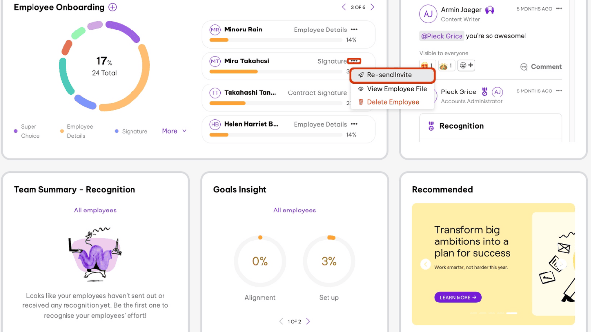591x332 pixels.
Task: Click the three-dot menu on Minoru Rain's card
Action: coord(354,30)
